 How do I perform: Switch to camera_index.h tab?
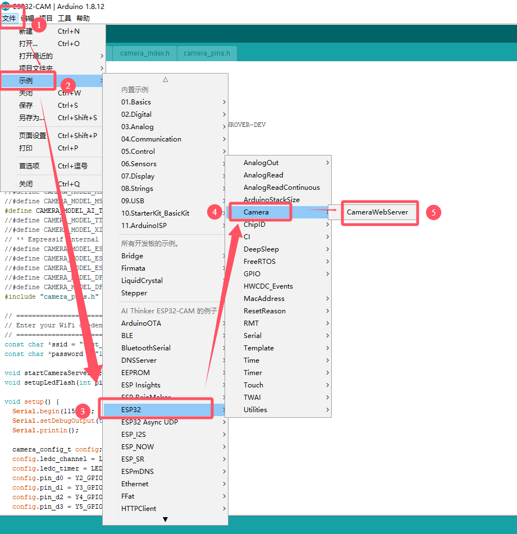coord(145,53)
